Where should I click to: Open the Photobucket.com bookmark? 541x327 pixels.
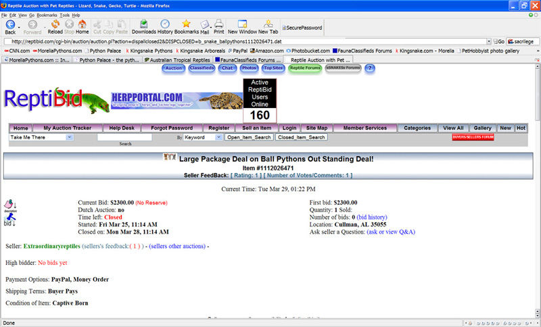click(308, 51)
